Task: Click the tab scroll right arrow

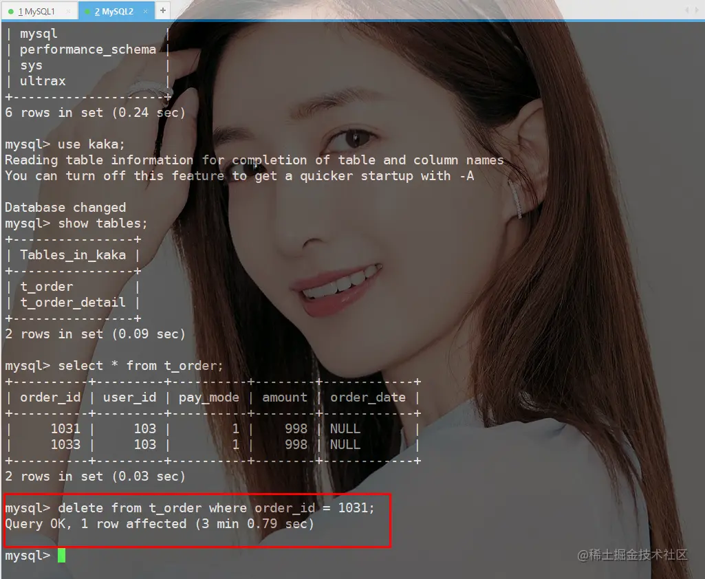Action: (698, 10)
